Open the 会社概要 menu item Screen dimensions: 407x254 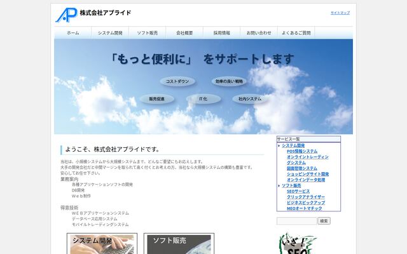click(184, 33)
